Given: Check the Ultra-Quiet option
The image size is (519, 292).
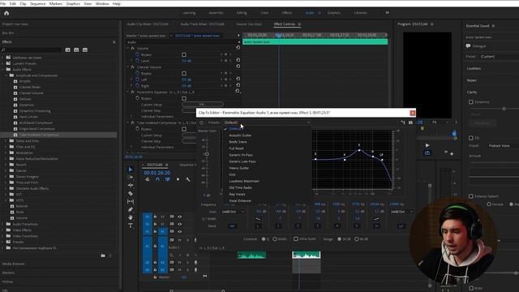Looking at the screenshot, I should coord(295,238).
